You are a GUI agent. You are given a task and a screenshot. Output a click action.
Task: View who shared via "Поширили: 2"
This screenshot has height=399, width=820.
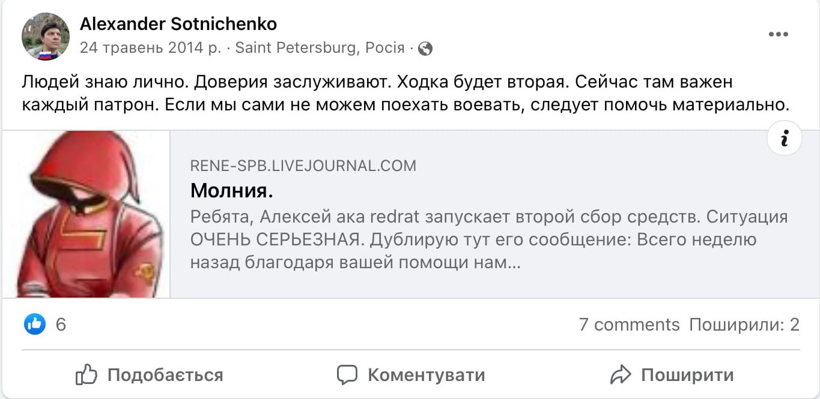(x=744, y=325)
